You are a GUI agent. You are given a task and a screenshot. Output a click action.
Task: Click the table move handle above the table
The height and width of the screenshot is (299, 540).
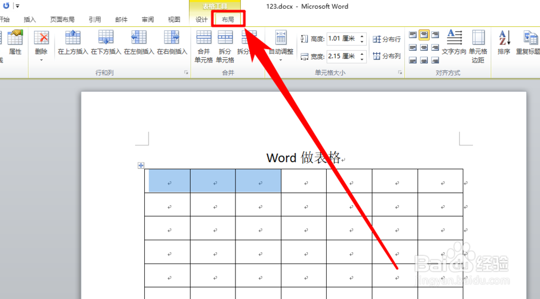point(141,165)
